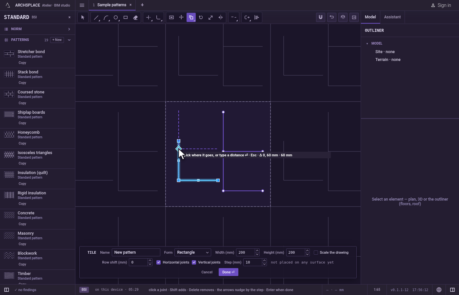Image resolution: width=459 pixels, height=295 pixels.
Task: Open the dashed line style dropdown
Action: [234, 17]
